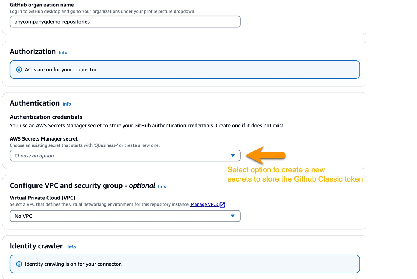Screen dimensions: 417x279
Task: Click the dropdown arrow on the VPC selector
Action: [x=233, y=216]
